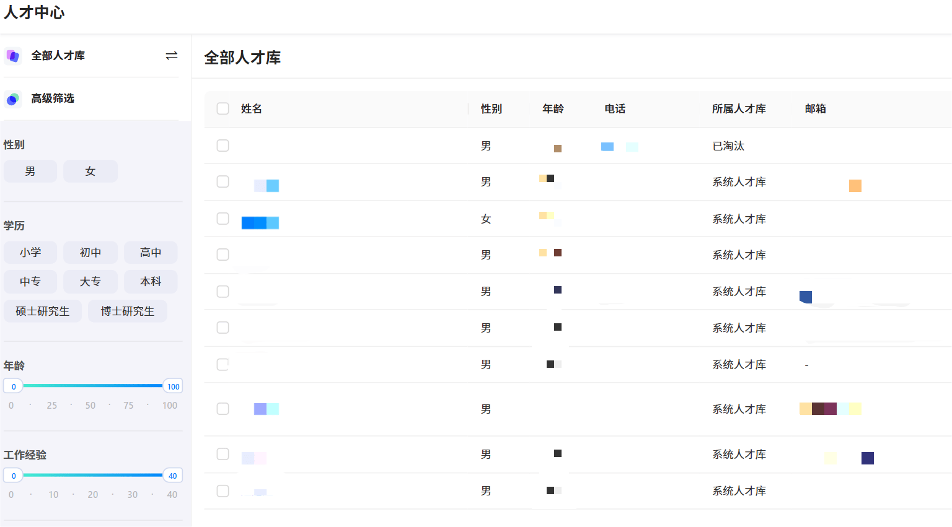Click the 高级筛选 filter icon

13,99
